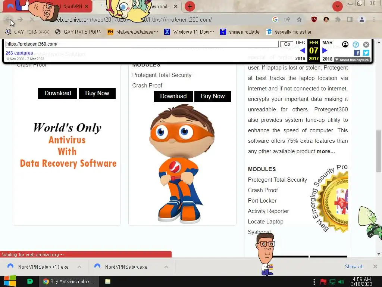Screen dimensions: 382x287
Task: Close the downloads bar
Action: [x=375, y=266]
